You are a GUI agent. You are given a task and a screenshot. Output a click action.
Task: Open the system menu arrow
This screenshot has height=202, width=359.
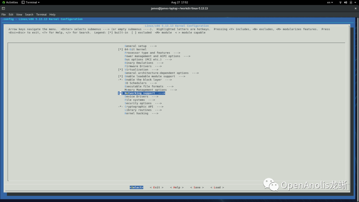click(355, 2)
